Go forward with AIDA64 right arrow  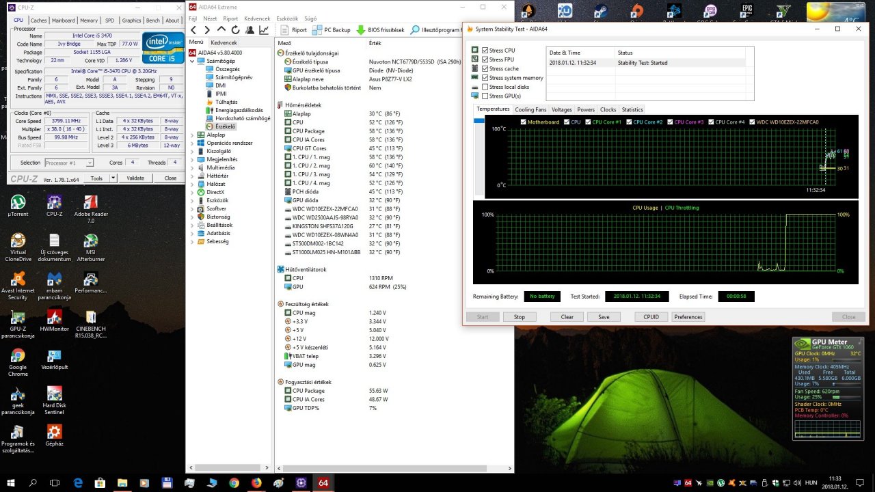coord(207,30)
